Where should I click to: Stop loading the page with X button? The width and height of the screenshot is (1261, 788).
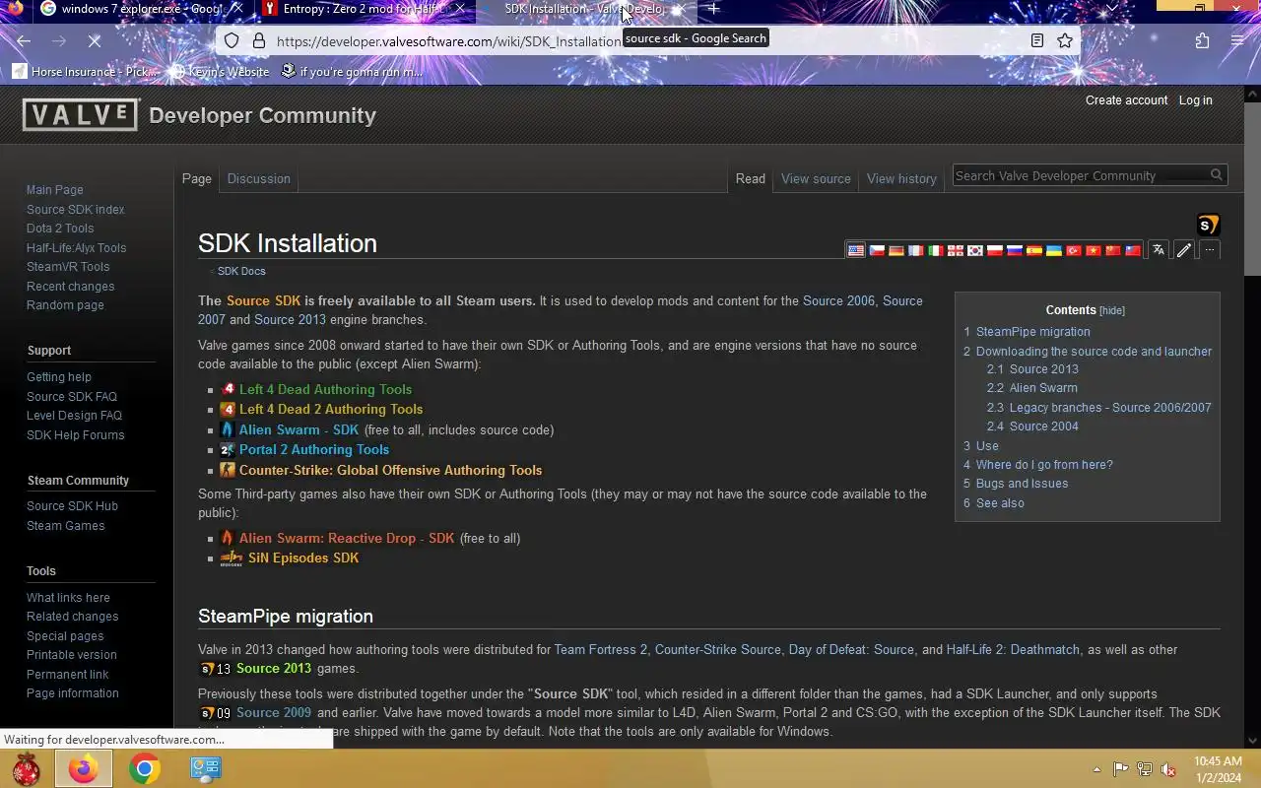[x=94, y=41]
